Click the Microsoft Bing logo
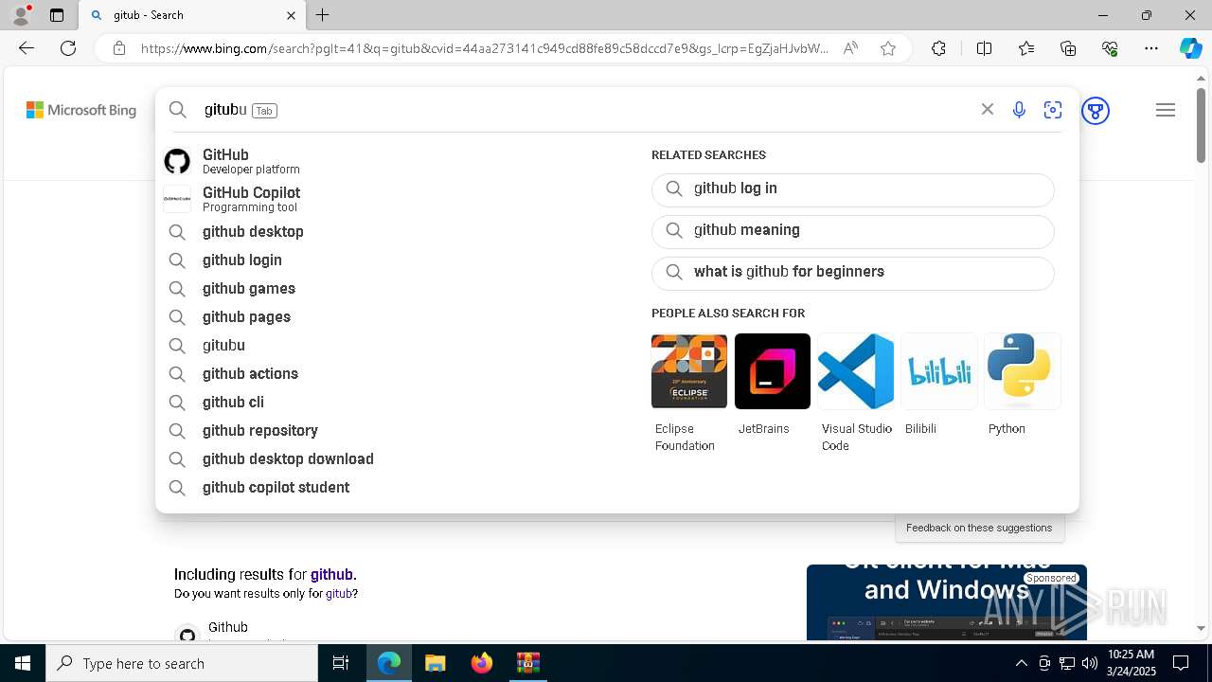 pos(81,110)
